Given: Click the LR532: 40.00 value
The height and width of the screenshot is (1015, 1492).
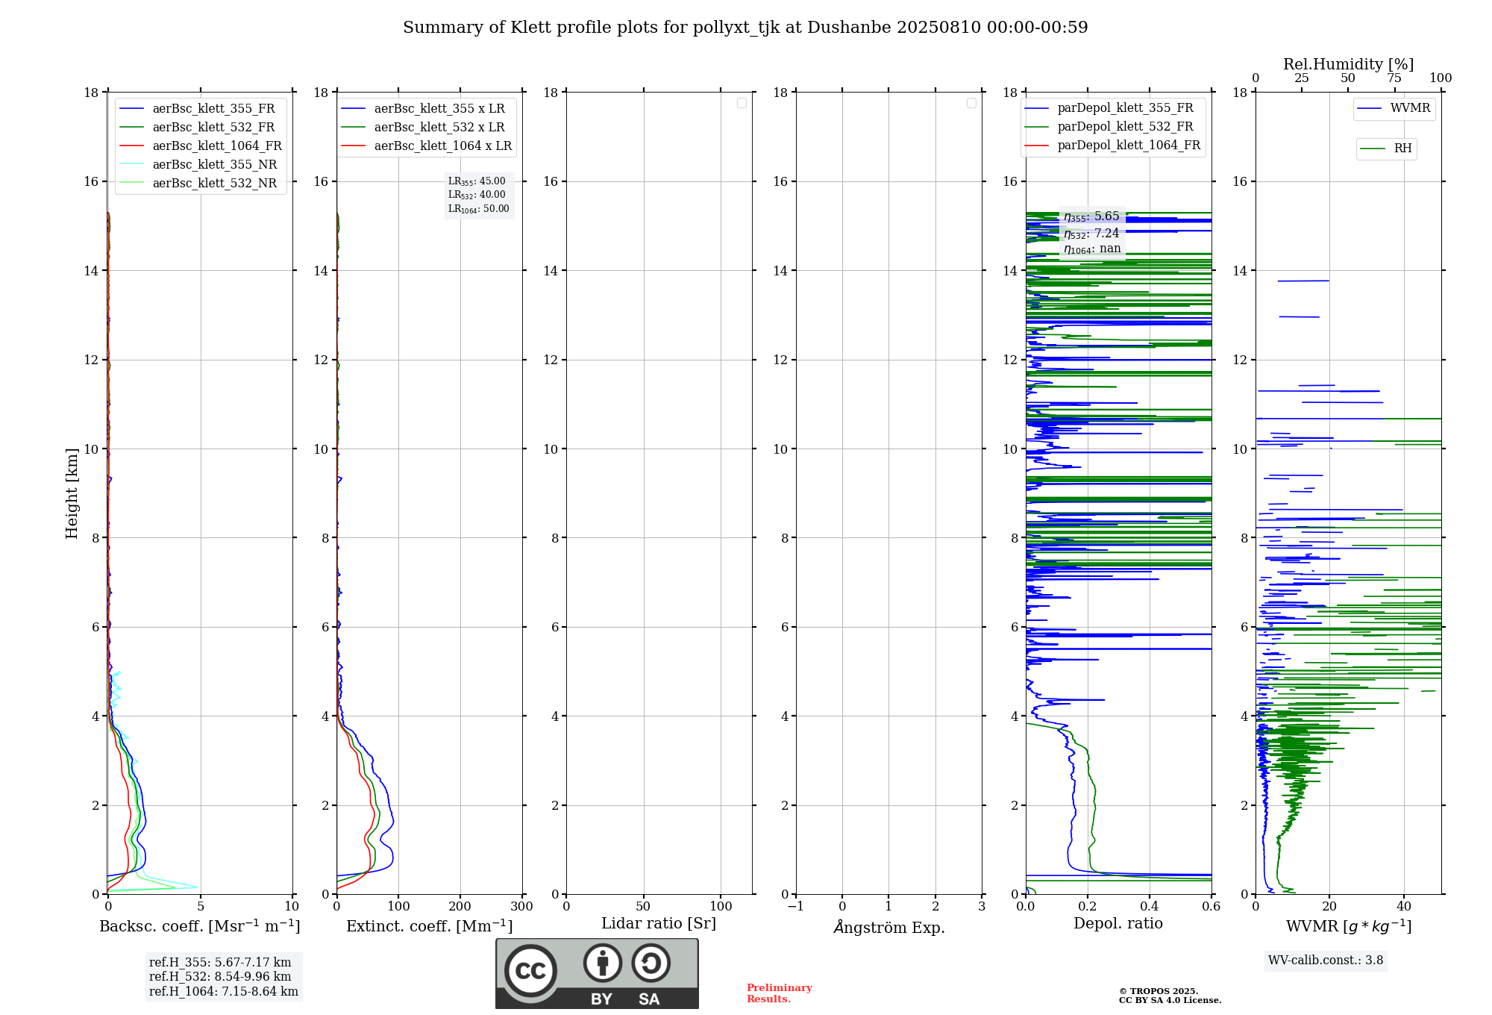Looking at the screenshot, I should point(477,195).
